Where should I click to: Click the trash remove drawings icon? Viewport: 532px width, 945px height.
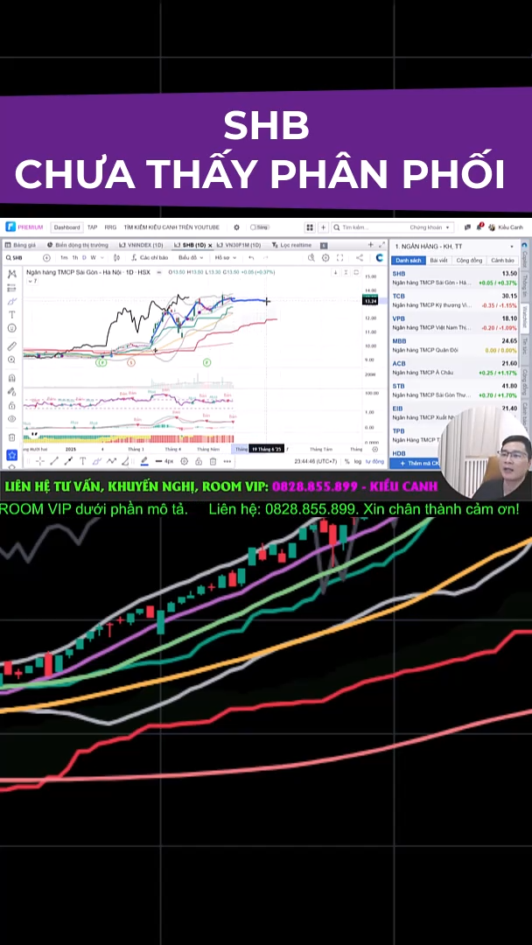[12, 437]
